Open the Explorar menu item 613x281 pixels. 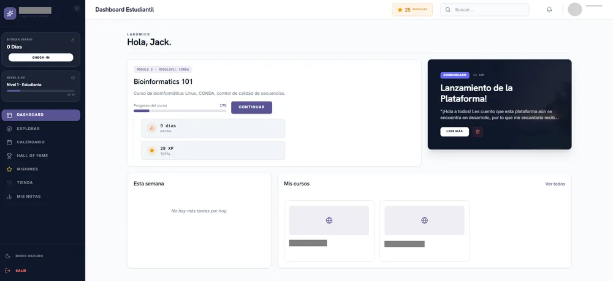[x=40, y=129]
